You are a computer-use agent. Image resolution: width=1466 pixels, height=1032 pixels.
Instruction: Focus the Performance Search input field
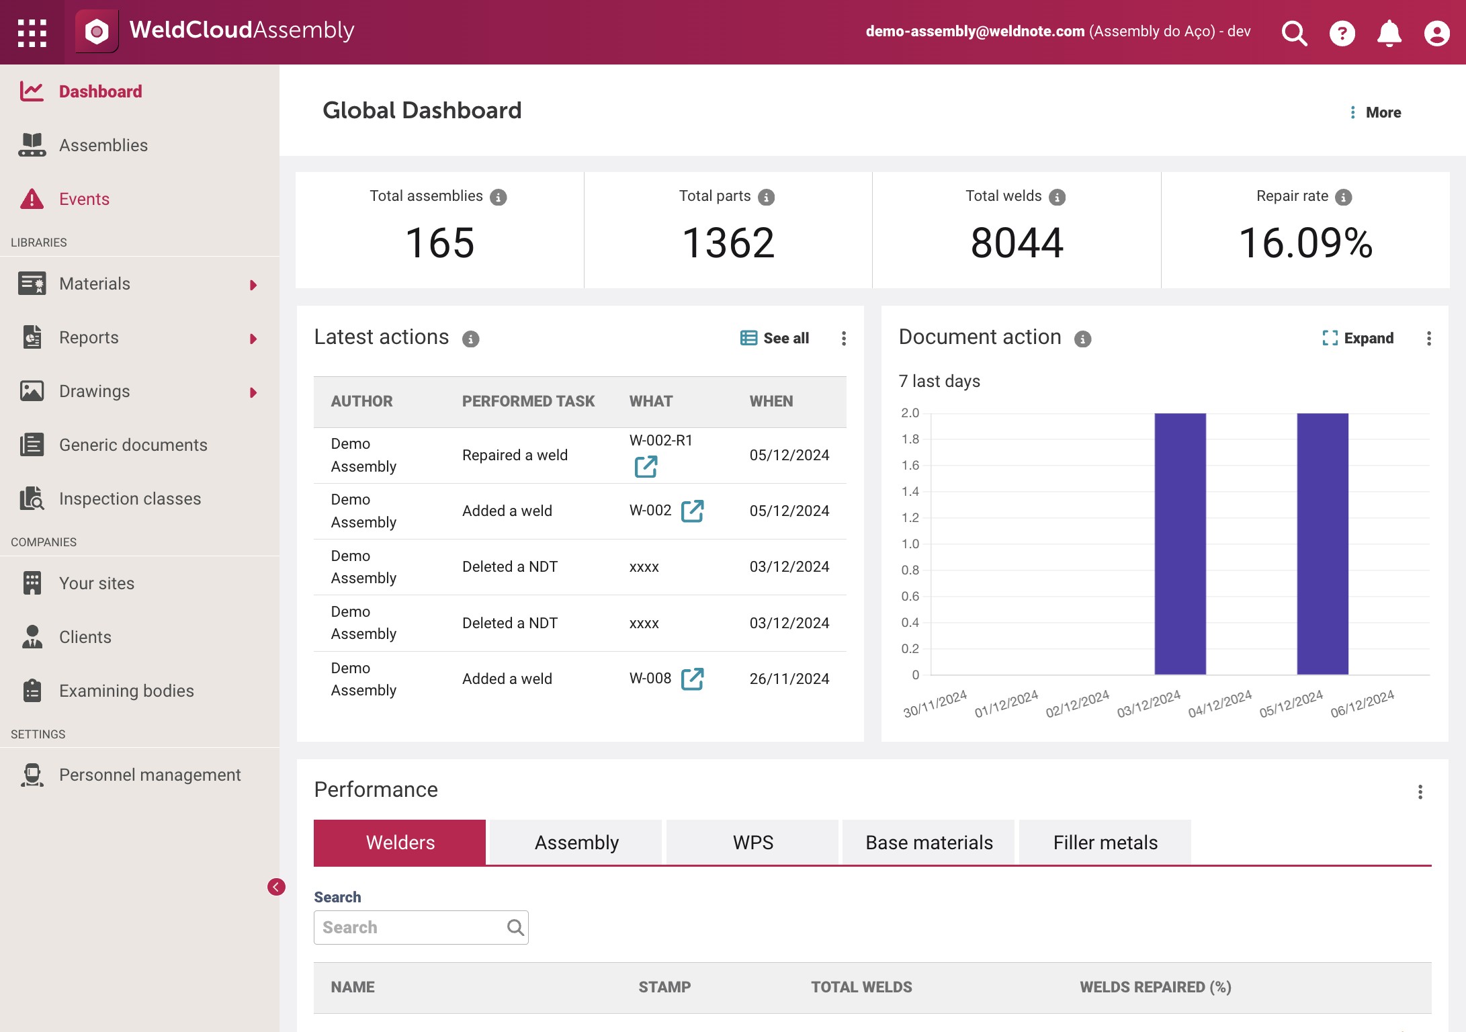[421, 928]
